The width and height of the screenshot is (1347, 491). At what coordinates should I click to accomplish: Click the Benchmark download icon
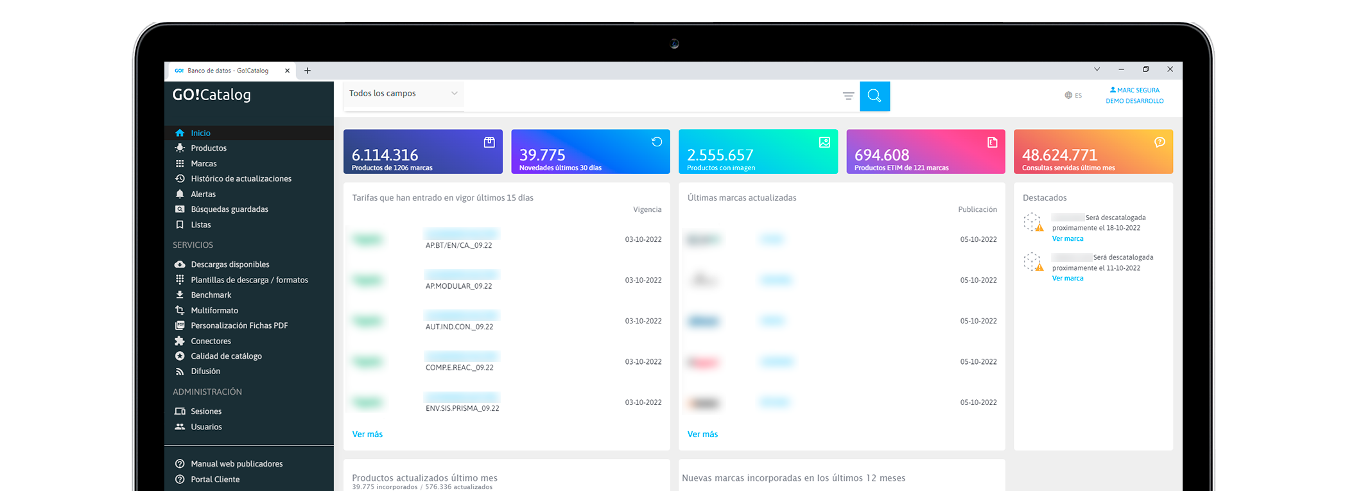tap(180, 295)
